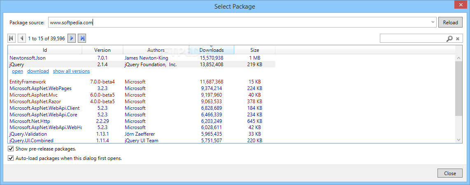Viewport: 470px width, 185px height.
Task: Click the 378 KB size cell
Action: tap(254, 102)
